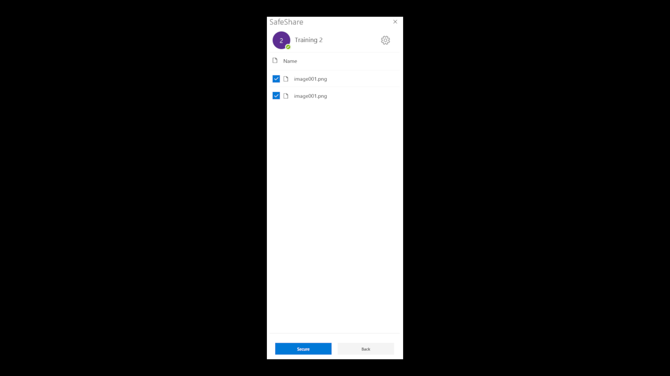The width and height of the screenshot is (670, 376).
Task: Uncheck the first image001.png checkbox
Action: pos(276,79)
